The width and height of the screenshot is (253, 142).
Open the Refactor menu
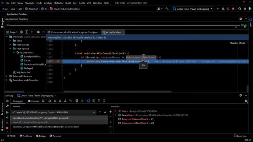(x=59, y=3)
